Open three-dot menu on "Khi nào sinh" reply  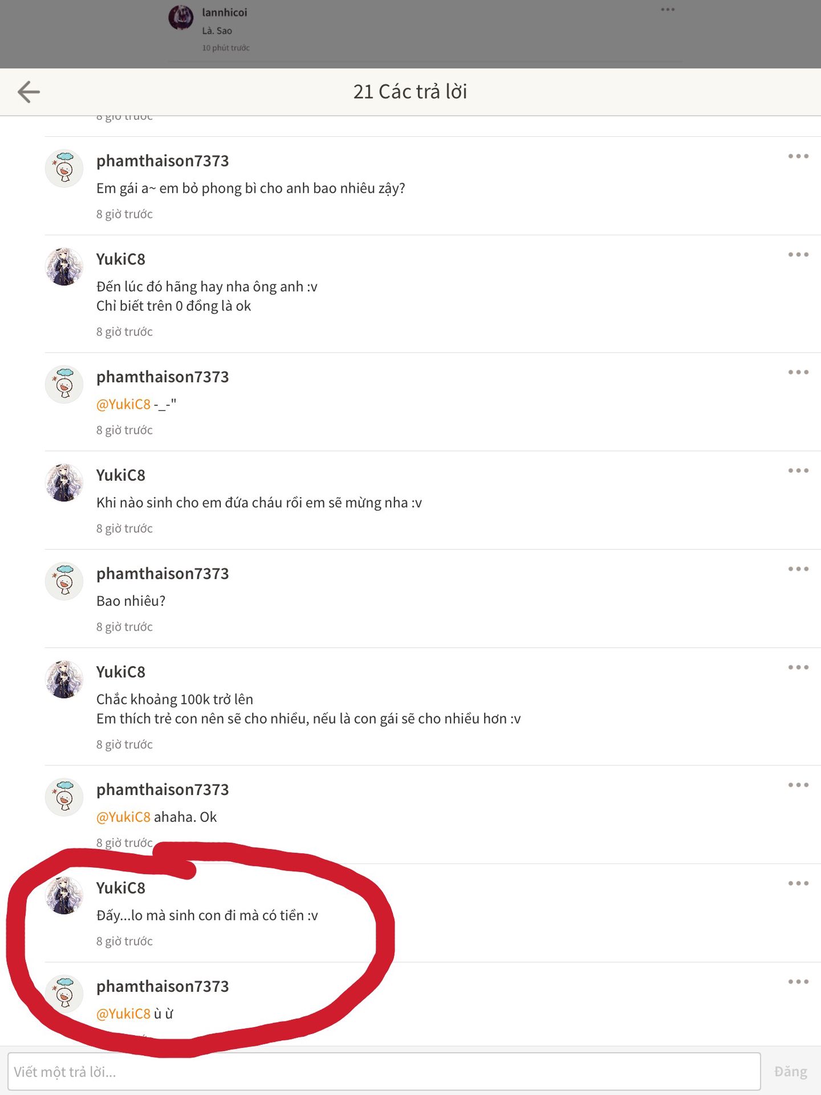[x=798, y=471]
